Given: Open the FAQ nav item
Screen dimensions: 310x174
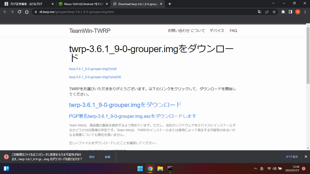Looking at the screenshot, I should 233,31.
